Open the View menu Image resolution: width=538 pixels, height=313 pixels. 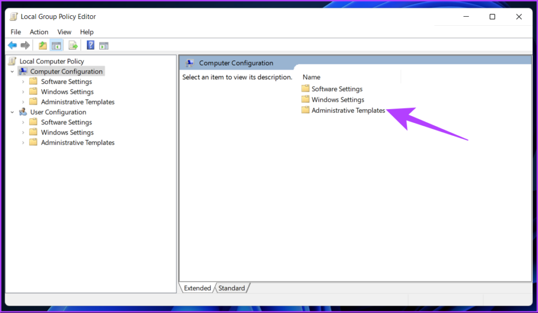[x=64, y=32]
